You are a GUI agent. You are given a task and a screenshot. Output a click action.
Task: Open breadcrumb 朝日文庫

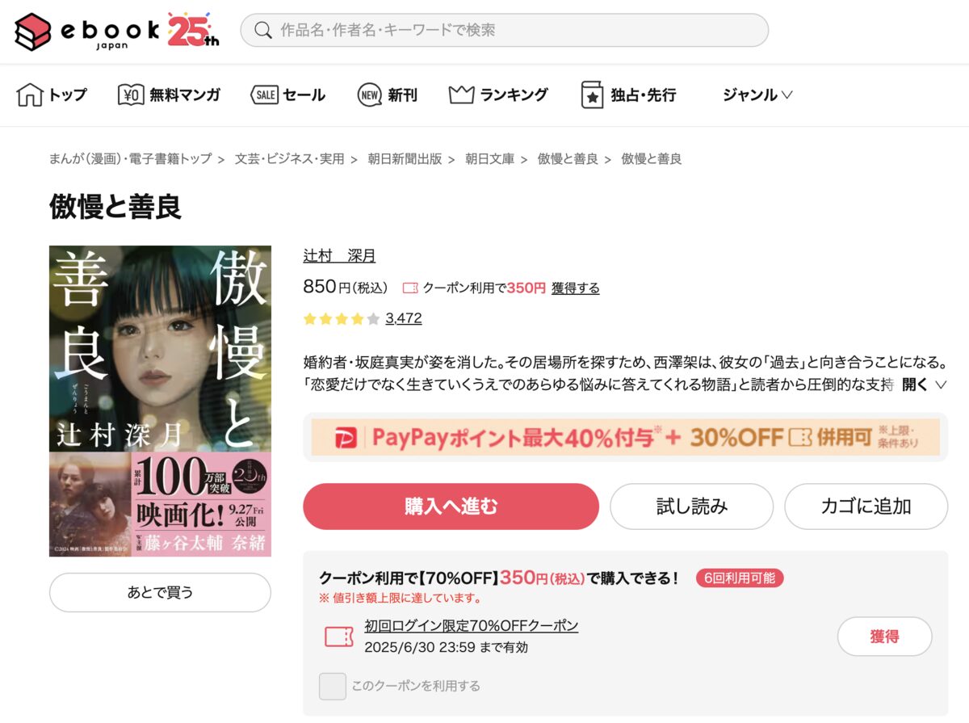(489, 159)
